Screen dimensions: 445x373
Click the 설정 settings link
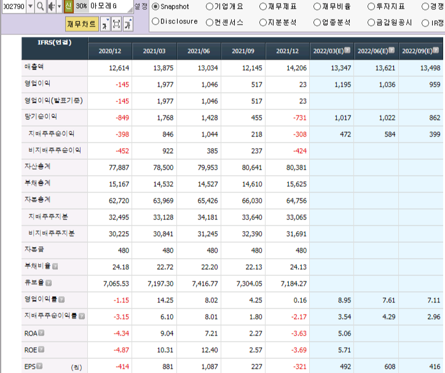141,6
